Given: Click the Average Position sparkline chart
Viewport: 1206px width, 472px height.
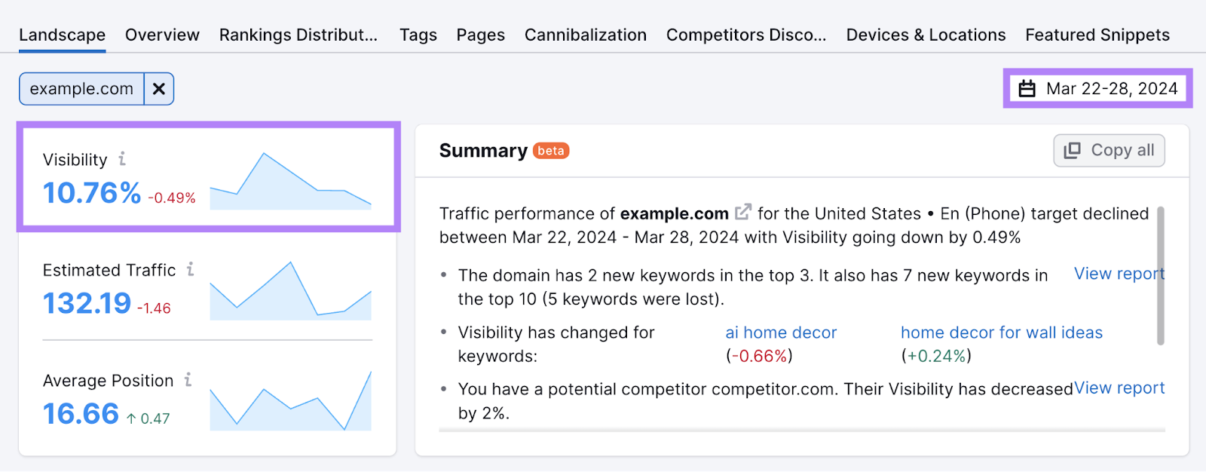Looking at the screenshot, I should pos(290,400).
